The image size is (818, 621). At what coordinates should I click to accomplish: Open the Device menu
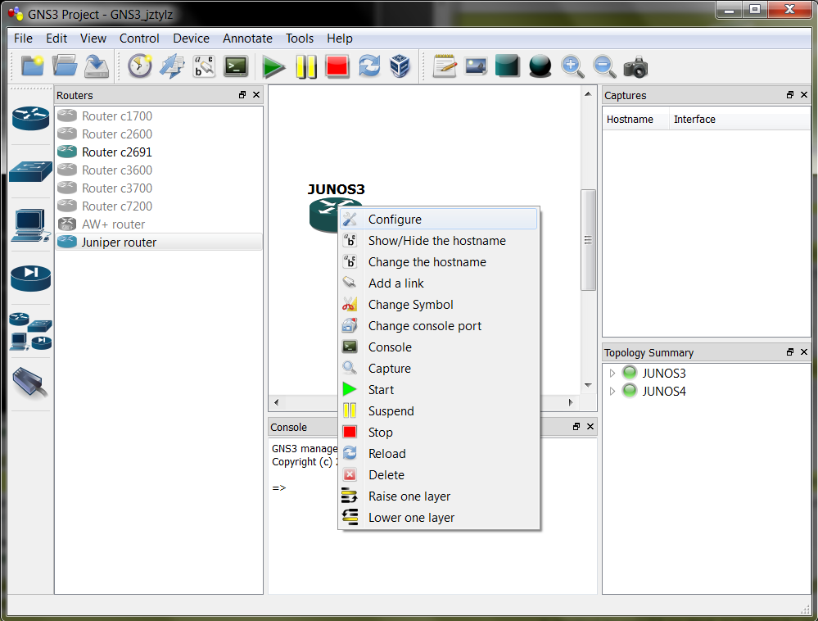[191, 39]
